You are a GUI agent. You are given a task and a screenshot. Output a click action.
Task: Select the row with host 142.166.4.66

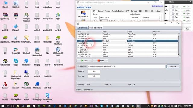pos(127,45)
